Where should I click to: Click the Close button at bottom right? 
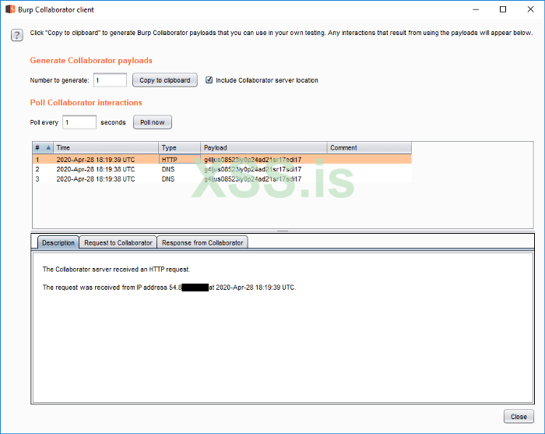(519, 416)
